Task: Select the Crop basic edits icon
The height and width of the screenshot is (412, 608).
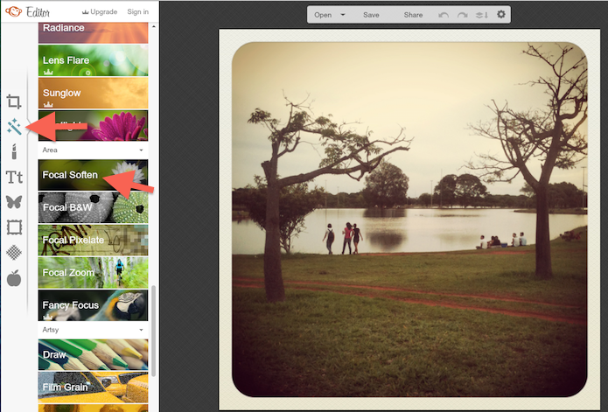Action: click(14, 101)
